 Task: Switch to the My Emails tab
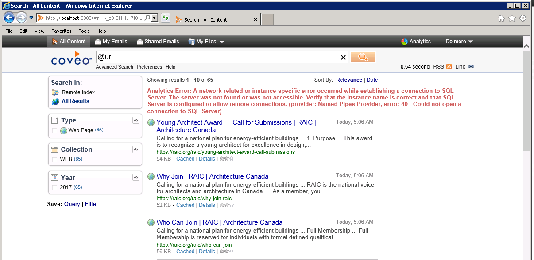pos(111,42)
